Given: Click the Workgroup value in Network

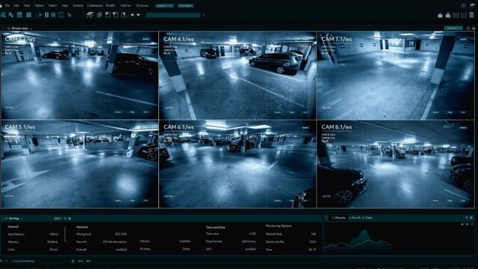Looking at the screenshot, I should coord(121,234).
